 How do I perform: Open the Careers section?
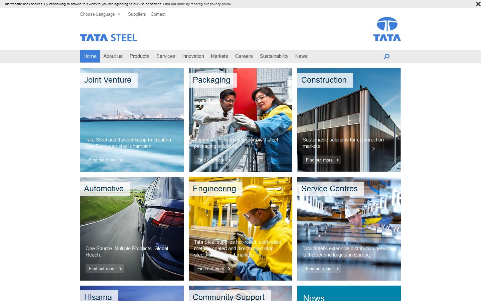pyautogui.click(x=244, y=56)
